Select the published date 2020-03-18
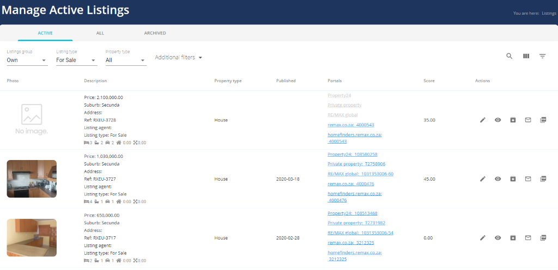 coord(288,179)
